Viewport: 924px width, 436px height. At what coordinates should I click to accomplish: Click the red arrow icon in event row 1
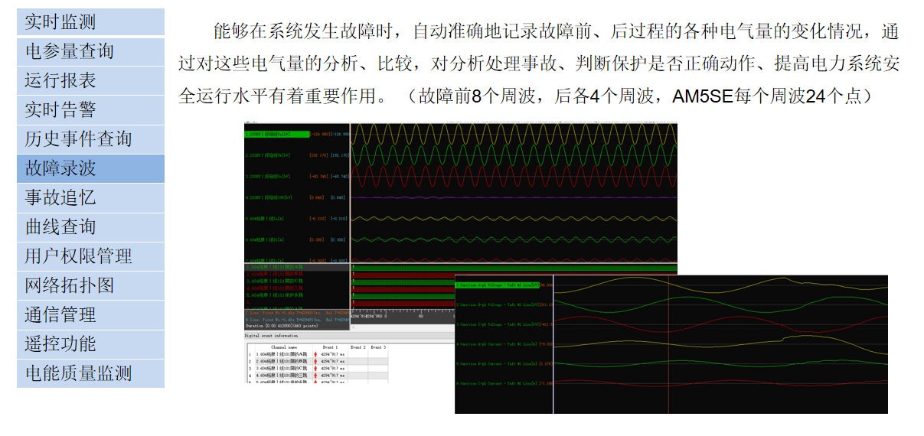pos(315,354)
